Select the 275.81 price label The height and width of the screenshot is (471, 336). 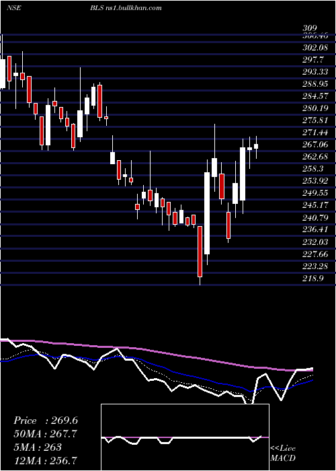316,120
